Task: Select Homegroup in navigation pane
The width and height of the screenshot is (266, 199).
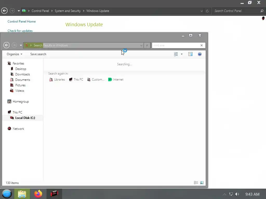Action: point(21,102)
